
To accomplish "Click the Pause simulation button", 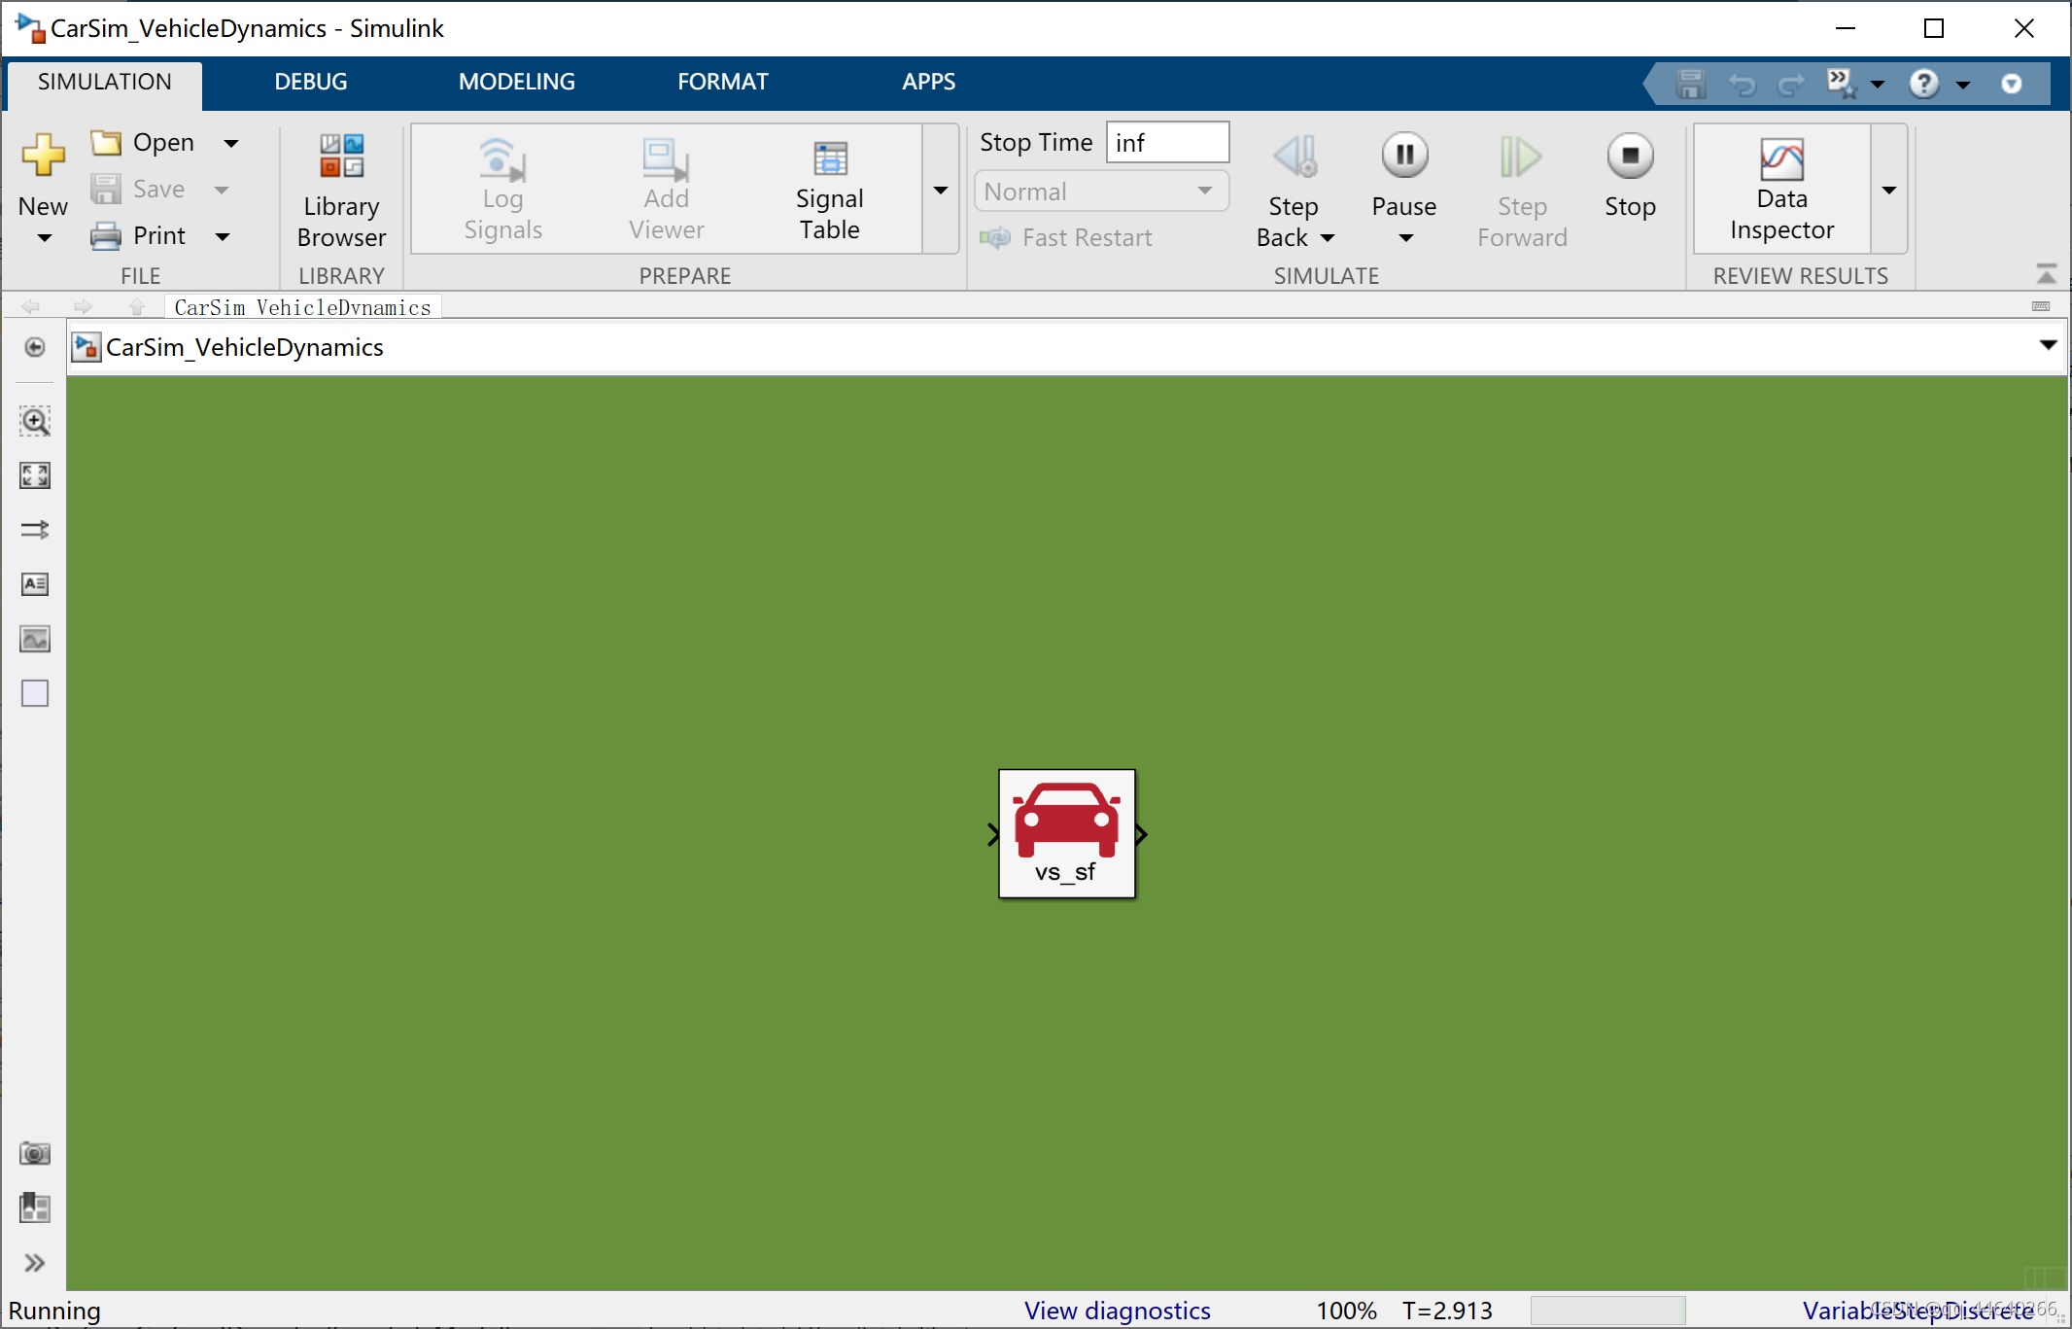I will (x=1403, y=157).
